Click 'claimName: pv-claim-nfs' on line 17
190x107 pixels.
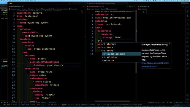pos(48,65)
